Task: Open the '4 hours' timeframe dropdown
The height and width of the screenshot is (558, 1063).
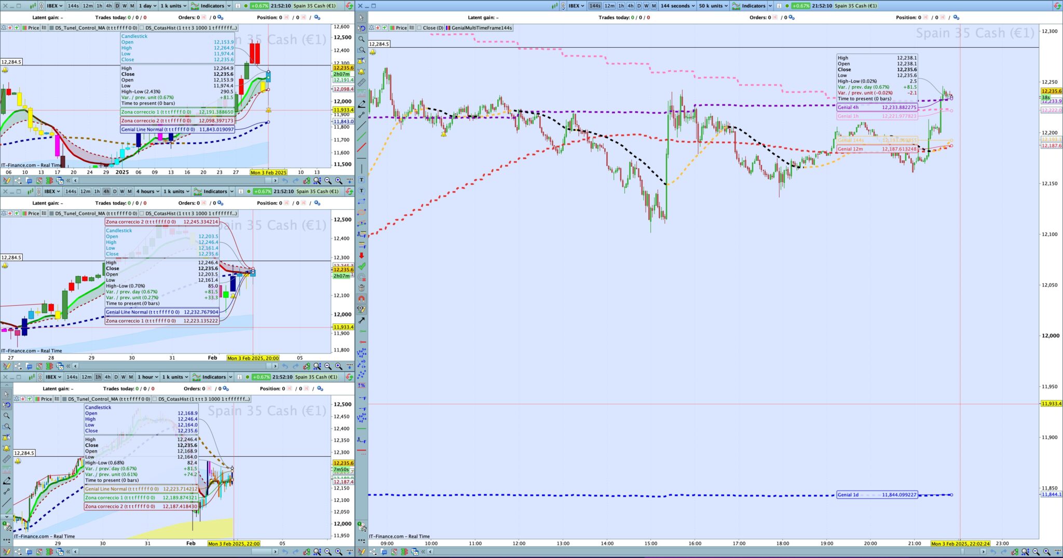Action: pyautogui.click(x=148, y=192)
